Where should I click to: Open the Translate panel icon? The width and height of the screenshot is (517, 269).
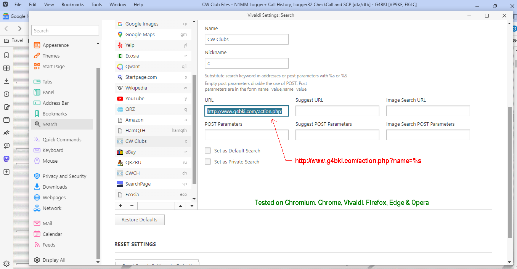coord(6,133)
